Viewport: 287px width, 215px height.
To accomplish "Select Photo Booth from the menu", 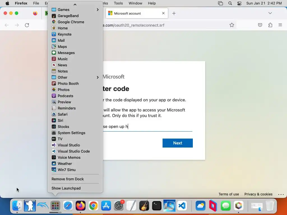I will pos(75,83).
